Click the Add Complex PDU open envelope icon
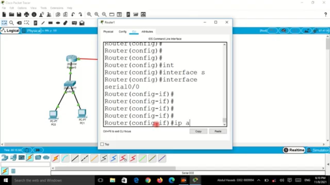This screenshot has height=185, width=330. [82, 23]
